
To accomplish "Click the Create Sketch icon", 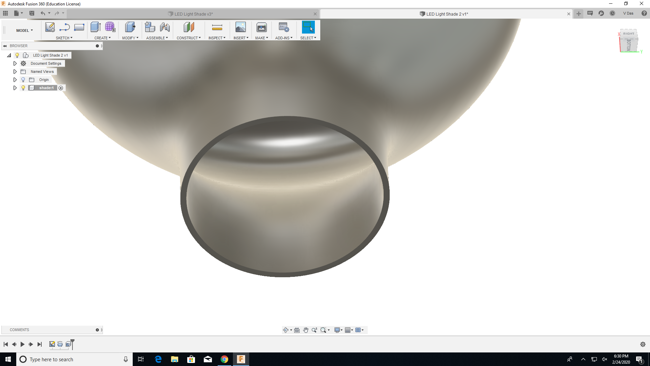I will tap(50, 27).
